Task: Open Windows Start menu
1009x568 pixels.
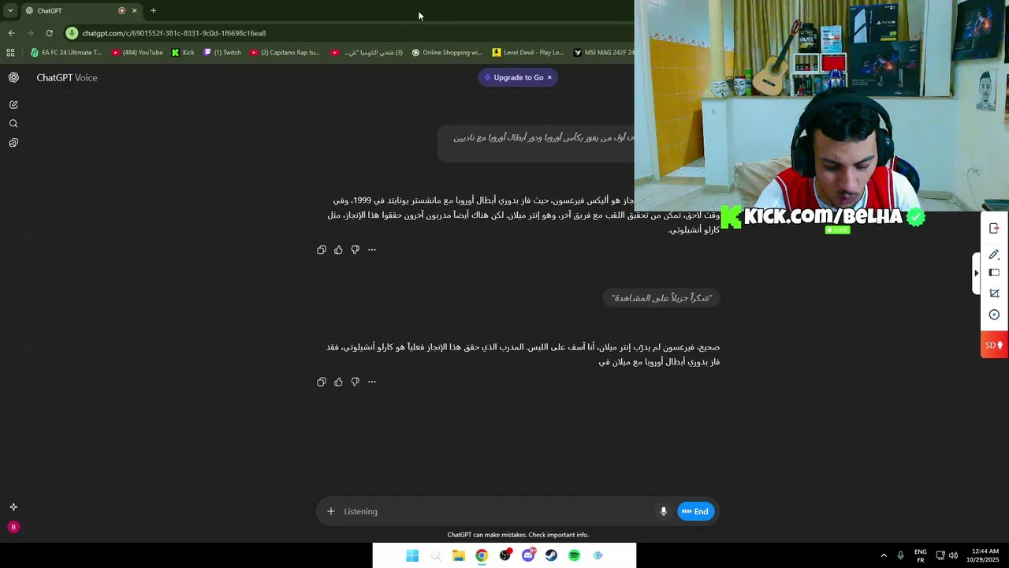Action: (x=412, y=555)
